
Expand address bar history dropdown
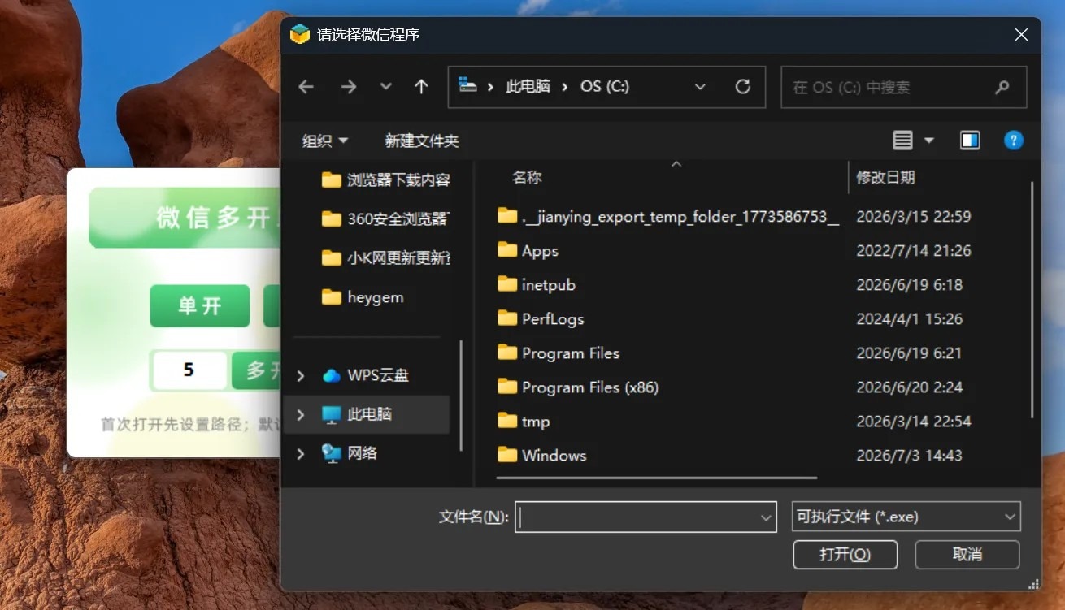point(700,87)
